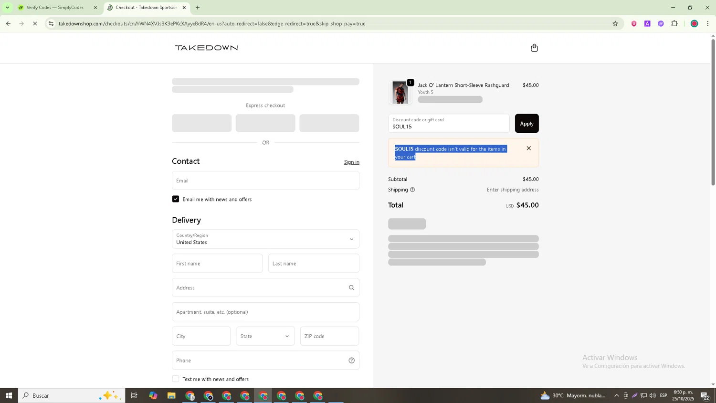
Task: Open a new browser tab
Action: pos(198,8)
